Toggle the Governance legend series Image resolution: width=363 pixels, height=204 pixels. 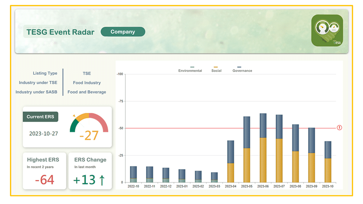tap(242, 70)
